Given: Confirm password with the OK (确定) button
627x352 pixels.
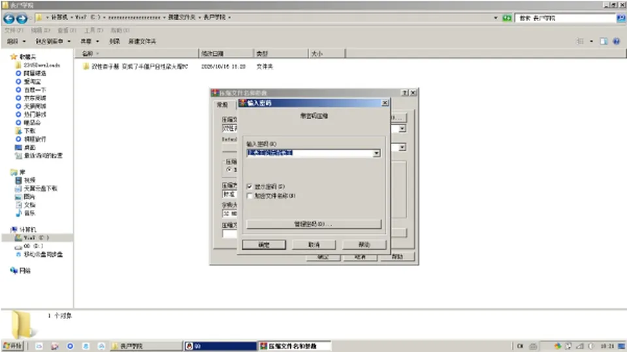Looking at the screenshot, I should click(264, 244).
